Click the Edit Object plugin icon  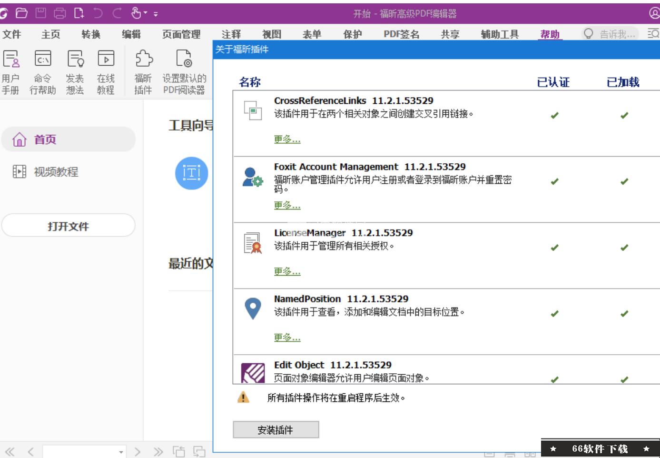click(253, 373)
